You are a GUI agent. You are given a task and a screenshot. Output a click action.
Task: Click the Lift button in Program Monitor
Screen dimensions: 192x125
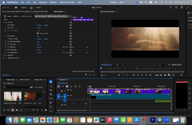tap(157, 75)
